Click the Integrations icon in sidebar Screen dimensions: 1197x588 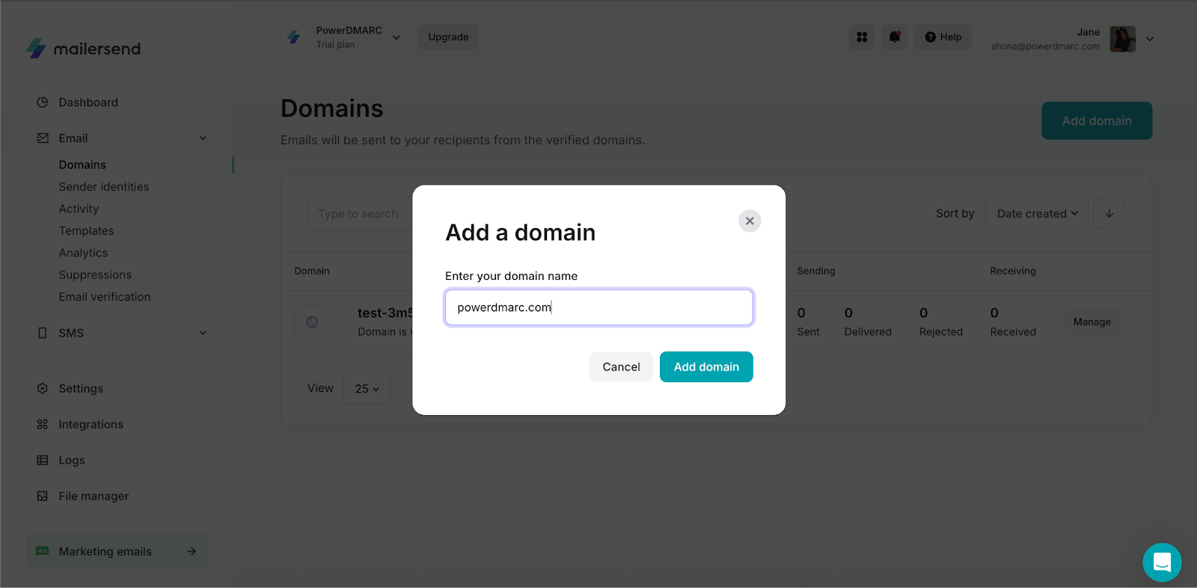point(43,424)
